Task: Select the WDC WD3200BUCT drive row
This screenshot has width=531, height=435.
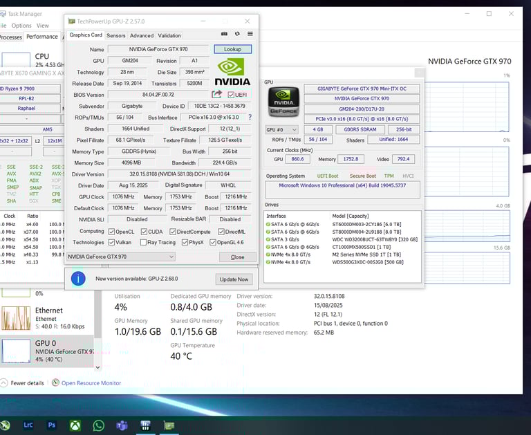Action: (342, 239)
